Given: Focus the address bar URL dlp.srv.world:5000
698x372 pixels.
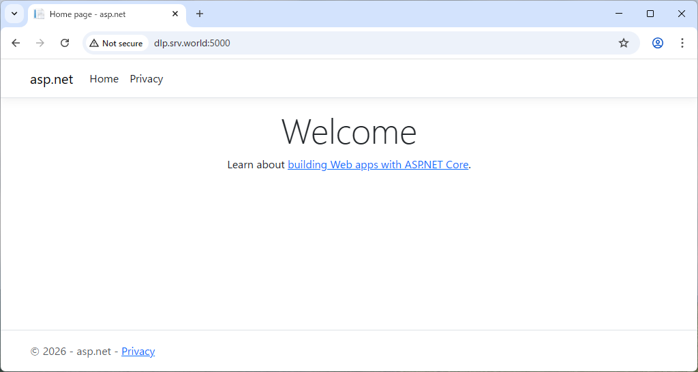Looking at the screenshot, I should tap(192, 43).
